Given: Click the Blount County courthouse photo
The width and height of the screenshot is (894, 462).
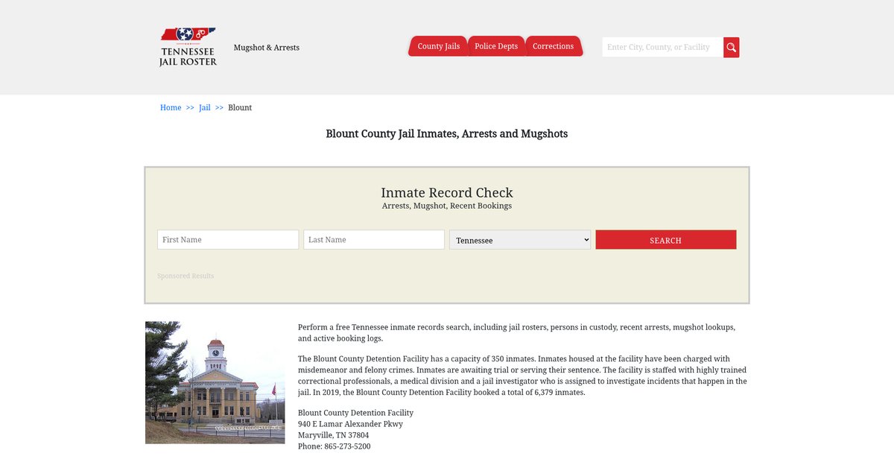Looking at the screenshot, I should (x=215, y=382).
